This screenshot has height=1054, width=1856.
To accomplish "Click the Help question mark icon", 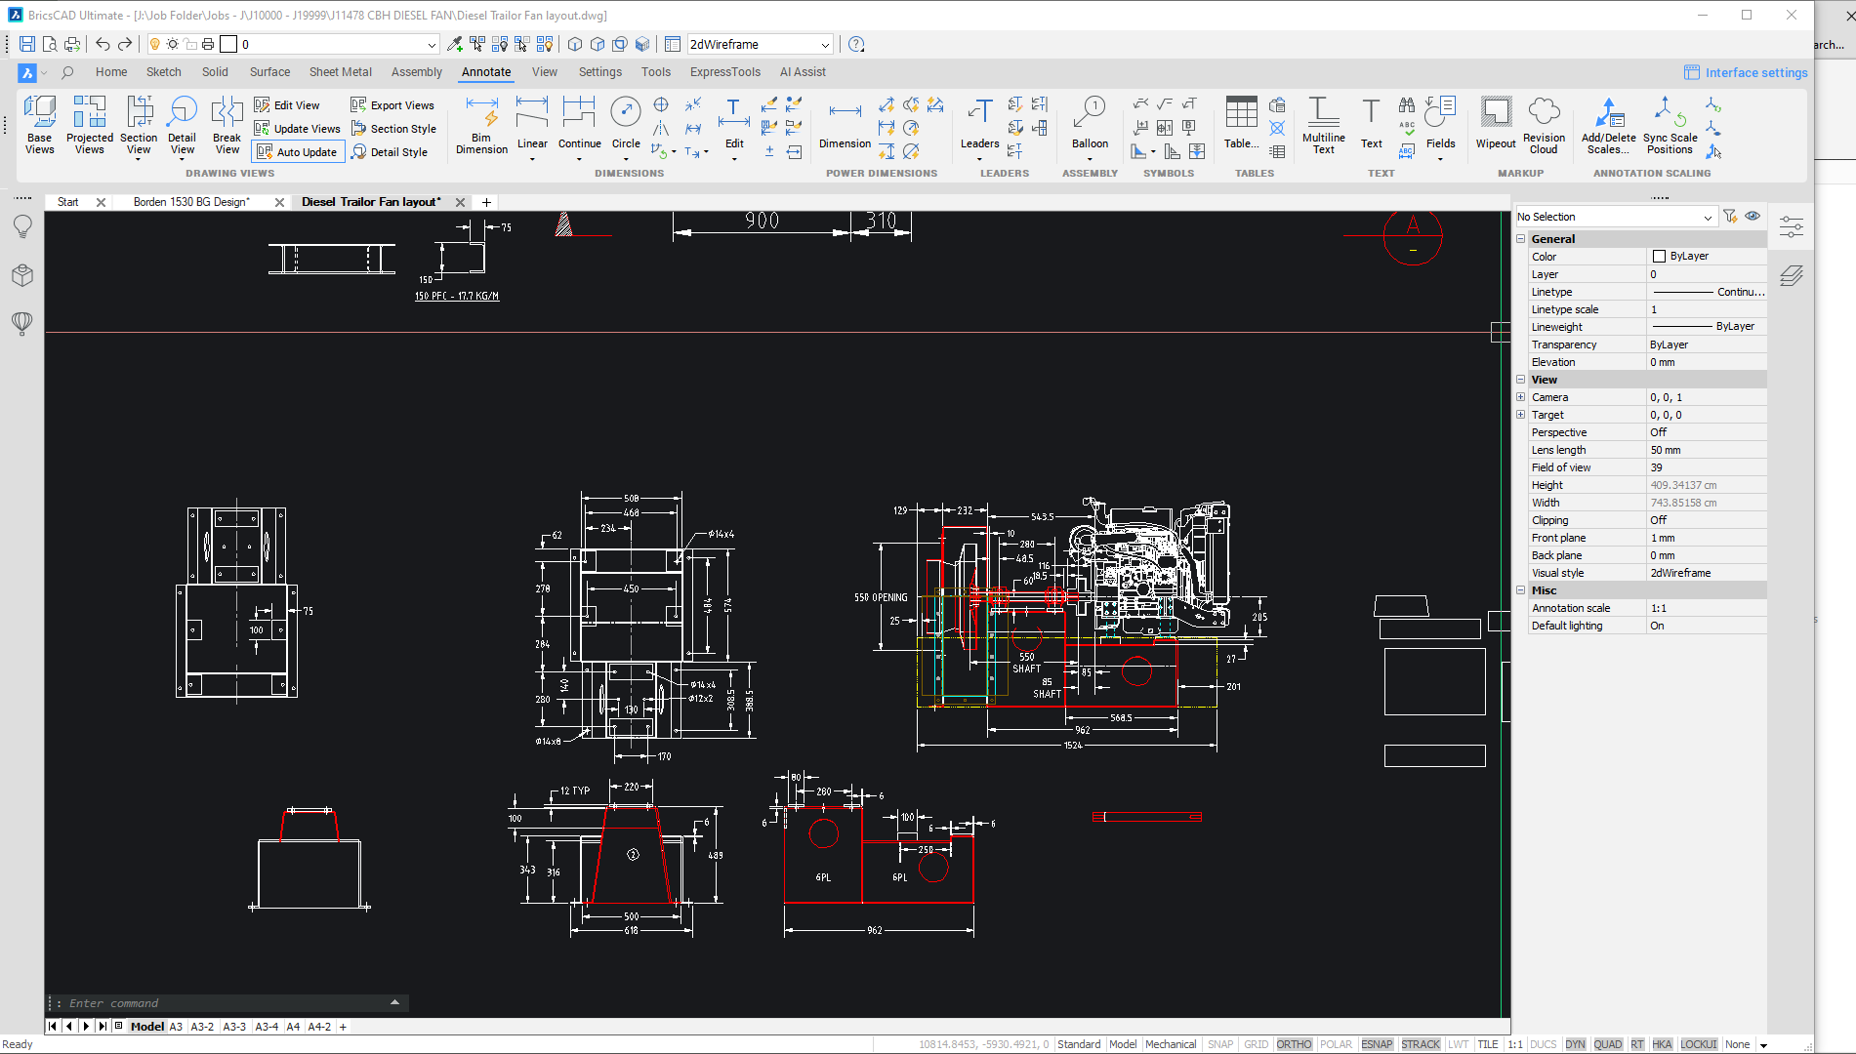I will pyautogui.click(x=856, y=44).
